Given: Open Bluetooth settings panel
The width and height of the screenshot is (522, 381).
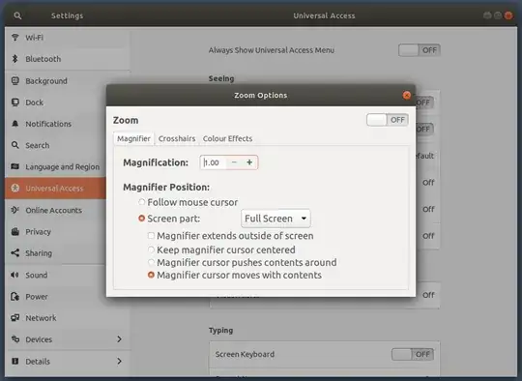Looking at the screenshot, I should tap(67, 59).
